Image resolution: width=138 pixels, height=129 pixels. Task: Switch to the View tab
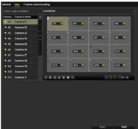tap(17, 5)
